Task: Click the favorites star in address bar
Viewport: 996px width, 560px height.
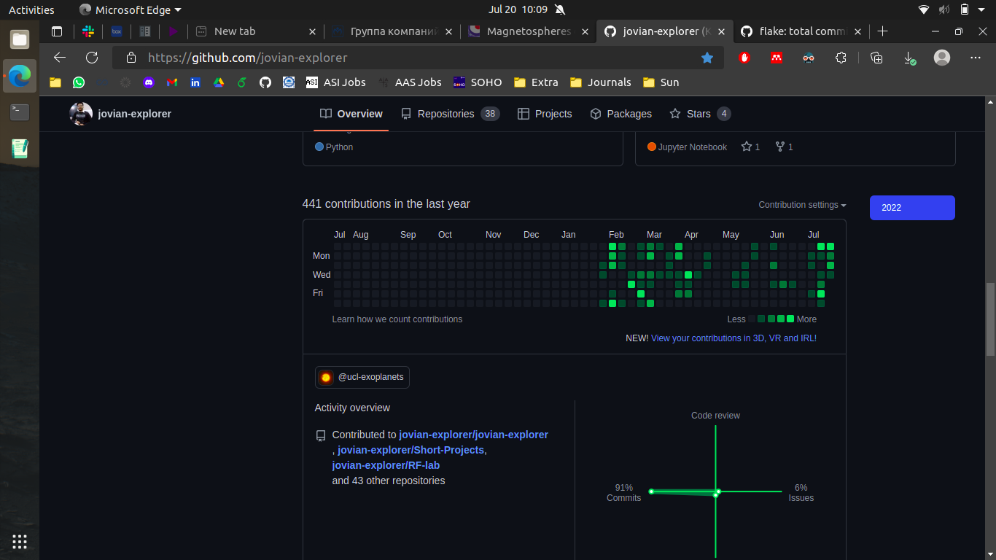Action: pyautogui.click(x=707, y=58)
